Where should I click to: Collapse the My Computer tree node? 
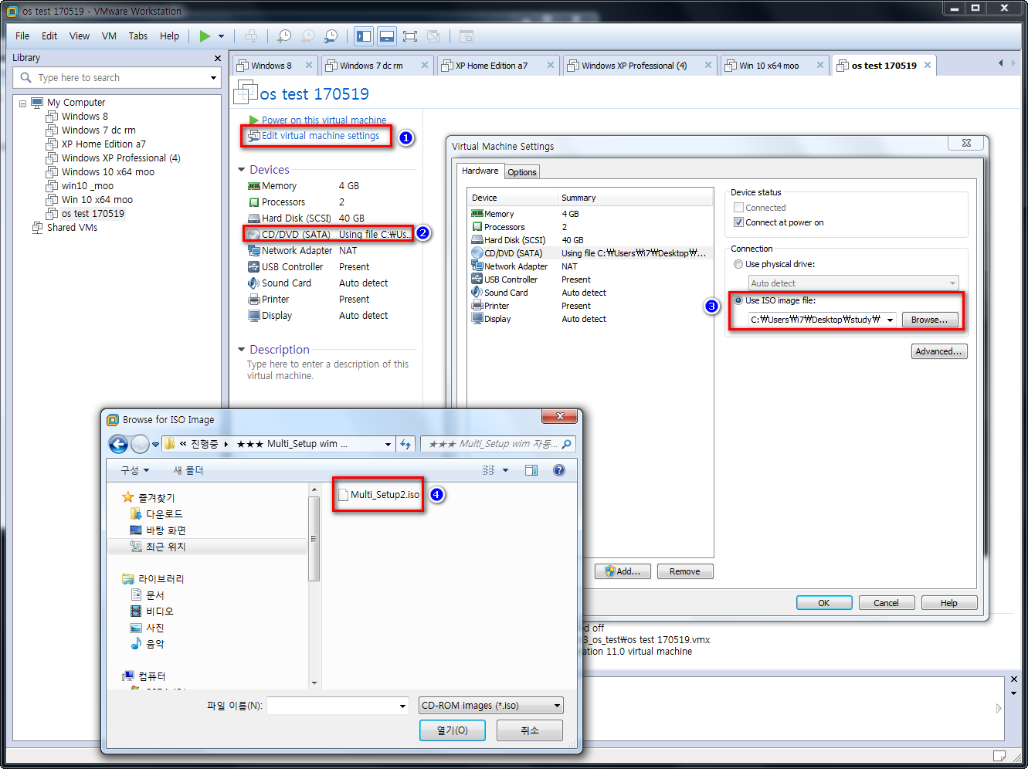(x=22, y=103)
